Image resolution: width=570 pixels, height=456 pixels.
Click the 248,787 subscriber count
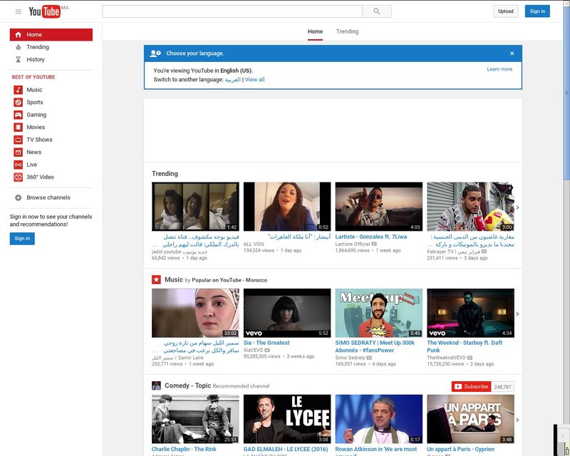click(503, 387)
